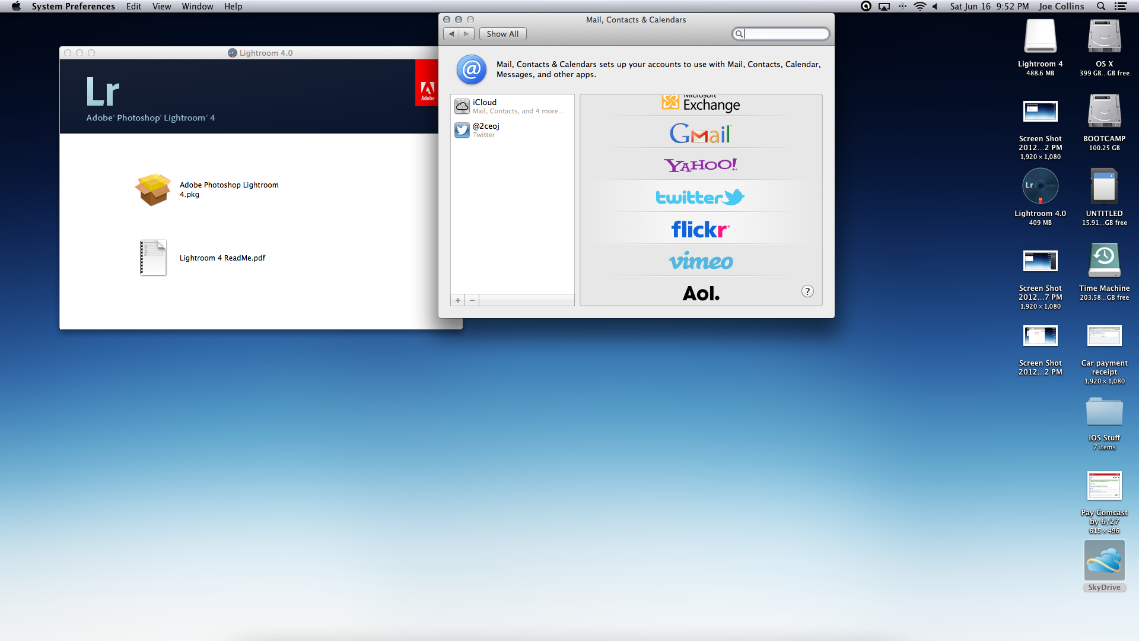Add a Twitter account from providers list
This screenshot has width=1139, height=641.
coord(701,197)
